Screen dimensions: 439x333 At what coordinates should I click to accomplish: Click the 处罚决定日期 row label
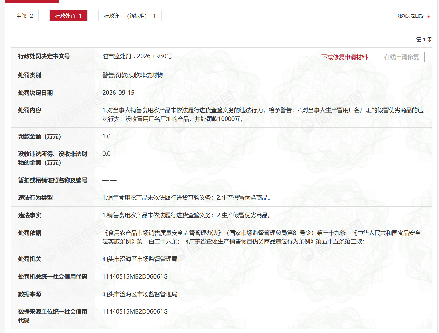click(x=36, y=93)
